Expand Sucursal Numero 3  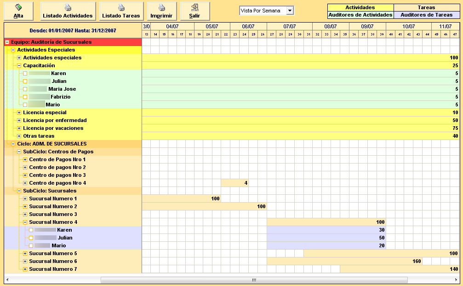[x=25, y=215]
